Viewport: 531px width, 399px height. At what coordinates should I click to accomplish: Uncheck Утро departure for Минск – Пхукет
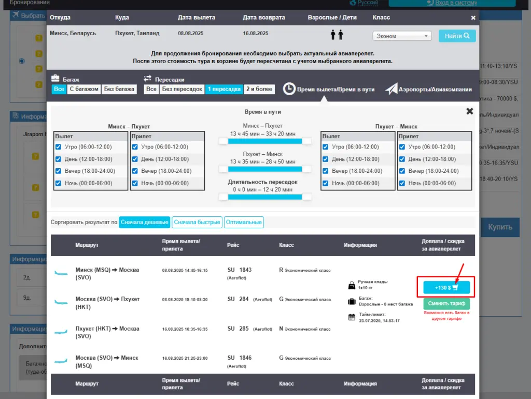(x=59, y=147)
